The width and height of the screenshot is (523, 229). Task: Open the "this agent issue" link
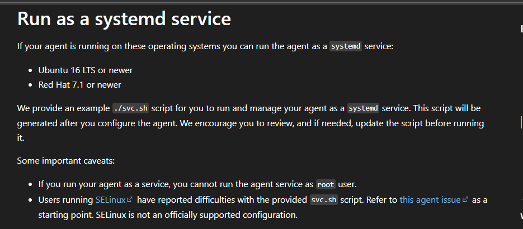(430, 200)
